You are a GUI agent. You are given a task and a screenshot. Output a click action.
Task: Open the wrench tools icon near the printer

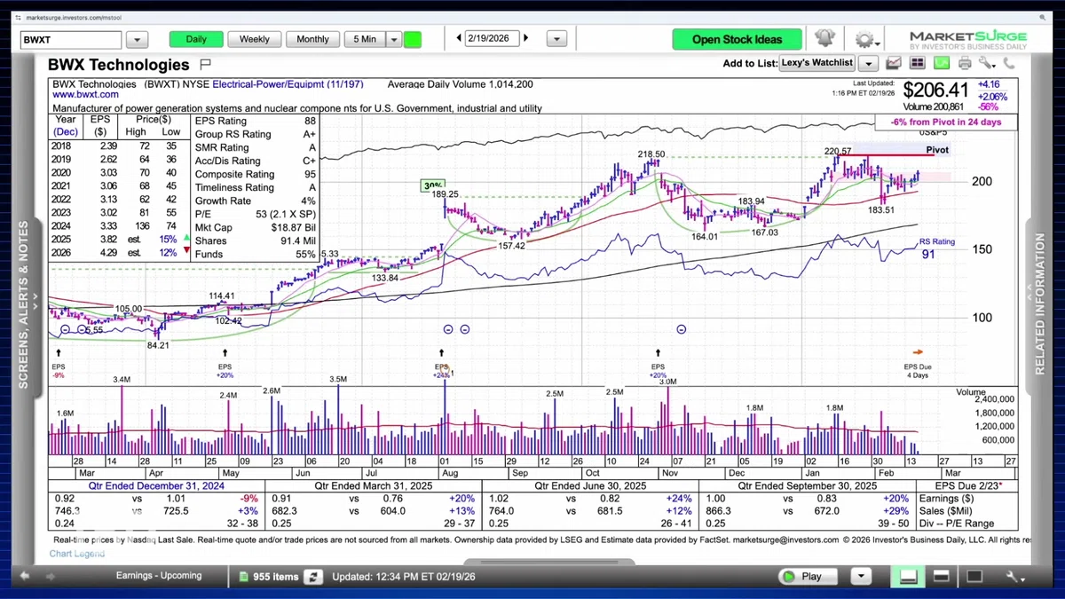[987, 63]
